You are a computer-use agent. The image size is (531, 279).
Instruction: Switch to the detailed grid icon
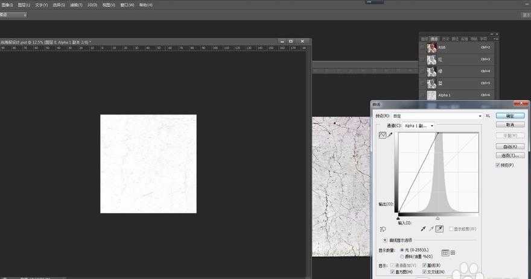[x=453, y=252]
